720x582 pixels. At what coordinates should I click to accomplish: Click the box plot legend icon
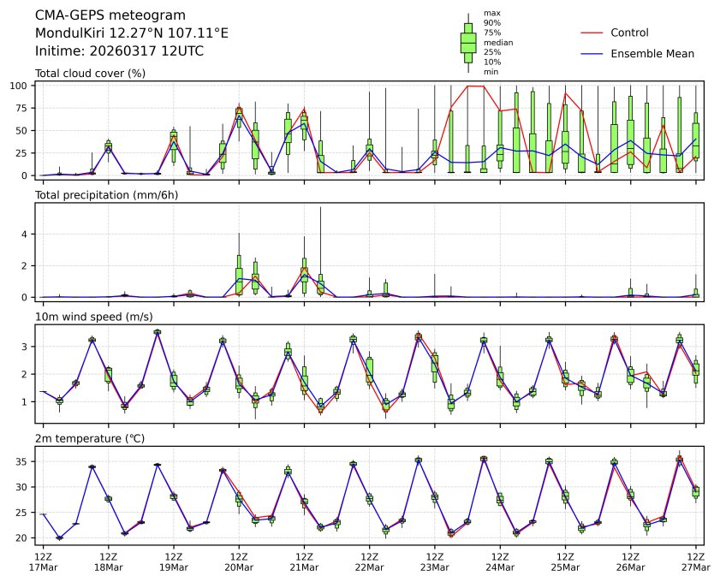coord(468,42)
